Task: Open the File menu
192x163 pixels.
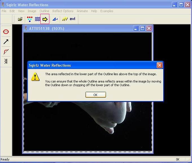Action: (4, 11)
